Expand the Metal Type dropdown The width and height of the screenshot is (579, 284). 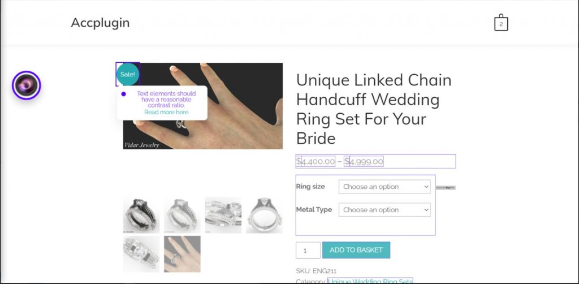point(384,210)
